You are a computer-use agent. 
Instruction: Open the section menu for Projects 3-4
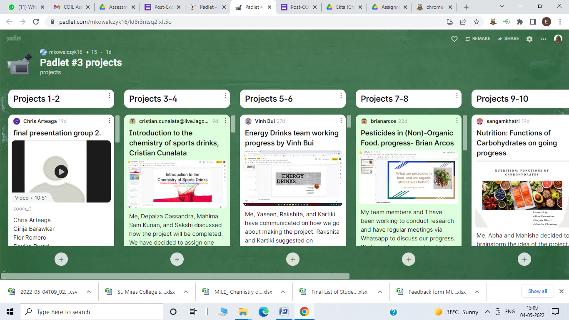coord(225,97)
